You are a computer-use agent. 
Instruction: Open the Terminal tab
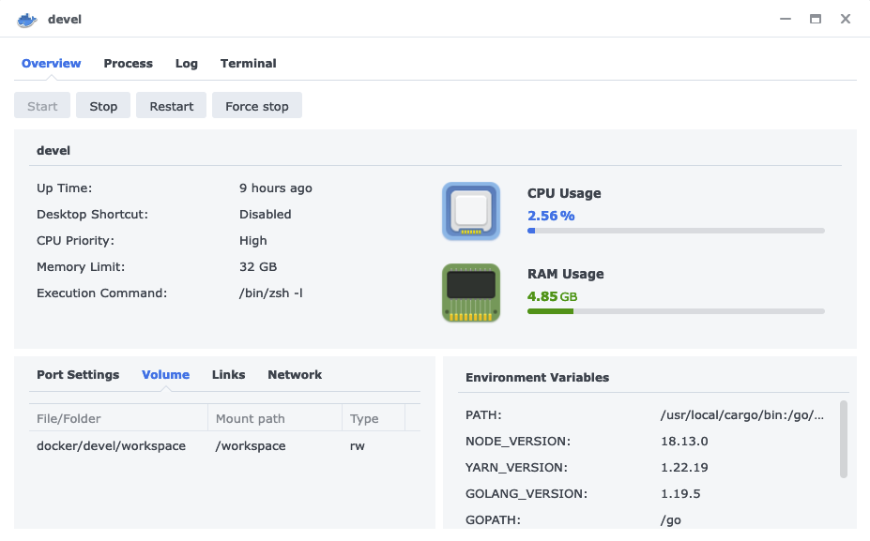click(248, 63)
